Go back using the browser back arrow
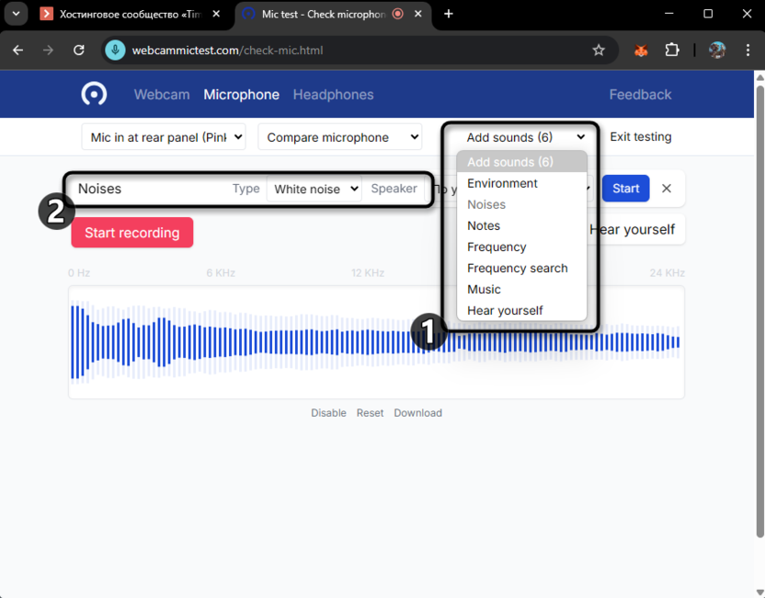 [x=18, y=51]
